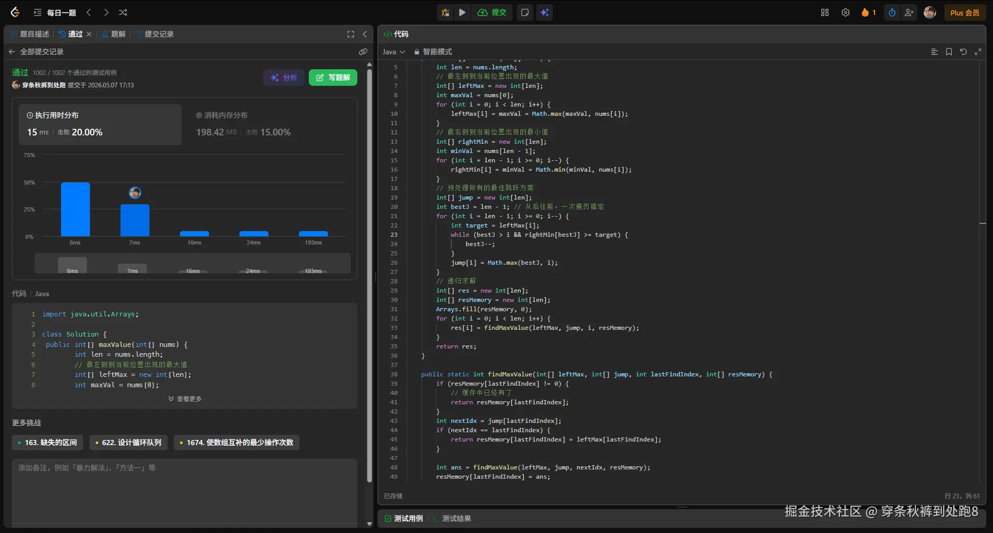Close the 通过 tab
This screenshot has height=533, width=993.
point(89,34)
